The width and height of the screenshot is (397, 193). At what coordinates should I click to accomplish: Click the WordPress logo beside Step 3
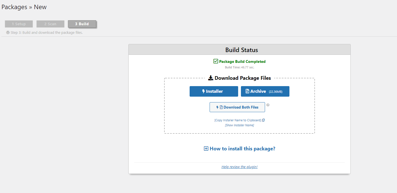8,32
